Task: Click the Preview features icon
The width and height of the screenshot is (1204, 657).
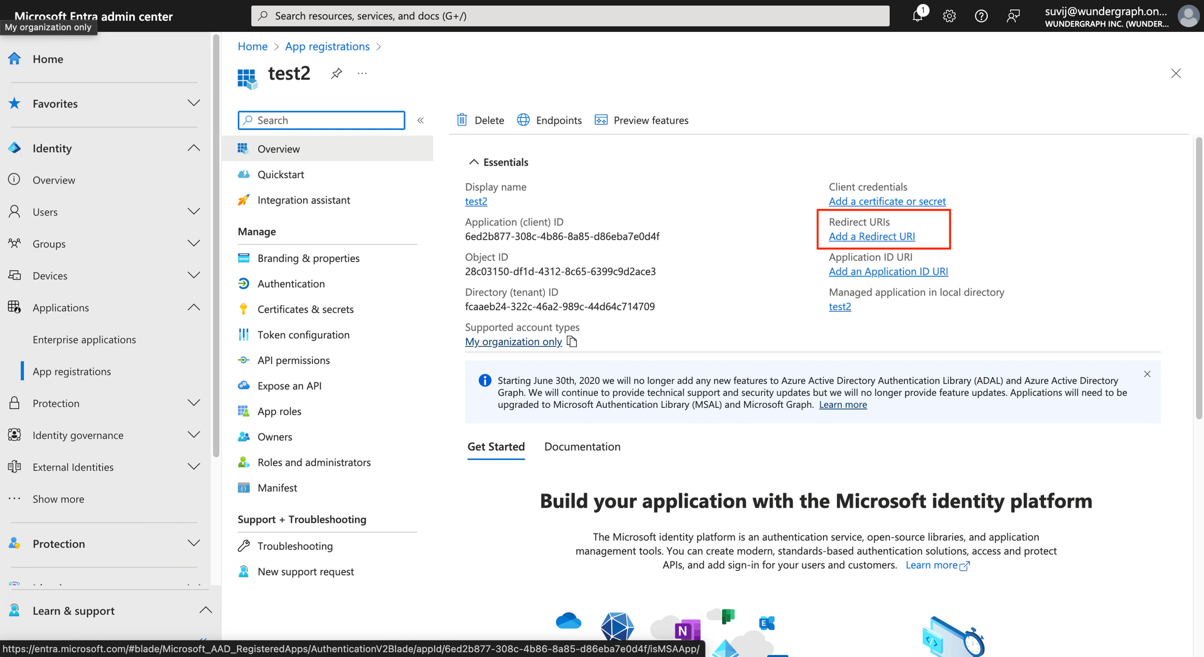Action: 601,120
